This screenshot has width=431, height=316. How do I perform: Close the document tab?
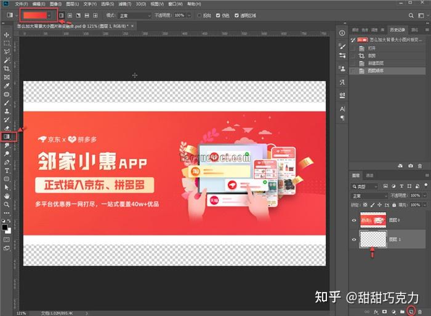tap(132, 26)
